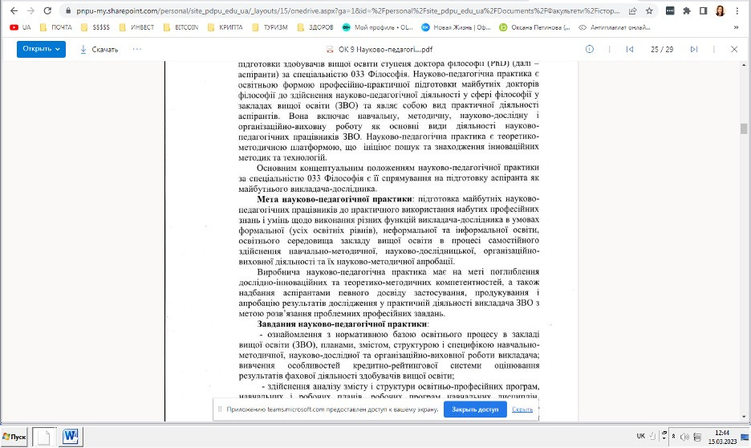This screenshot has width=751, height=448.
Task: Open the volume speaker tray icon
Action: point(684,437)
